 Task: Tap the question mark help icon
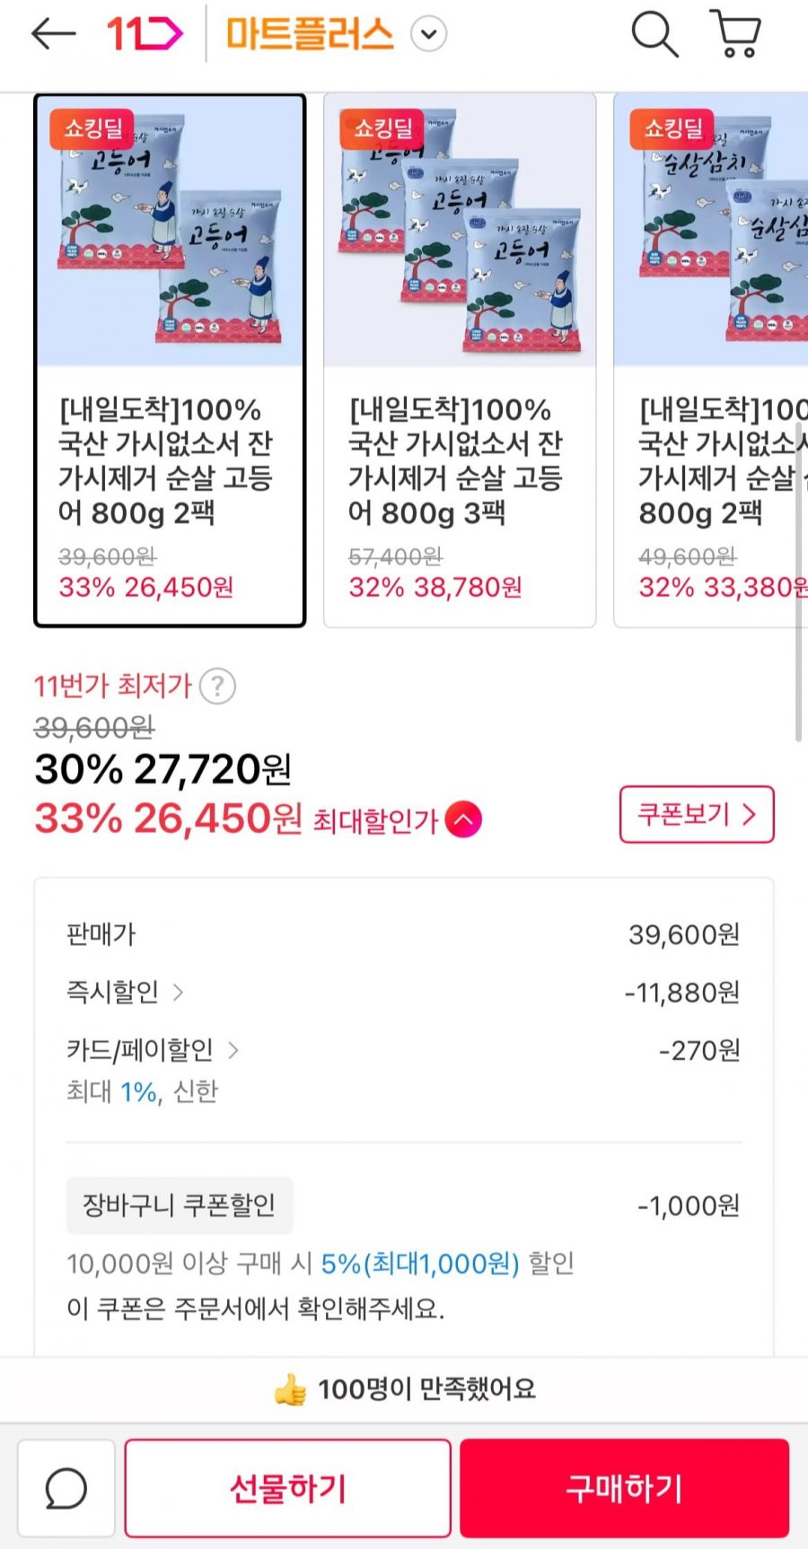pyautogui.click(x=217, y=687)
